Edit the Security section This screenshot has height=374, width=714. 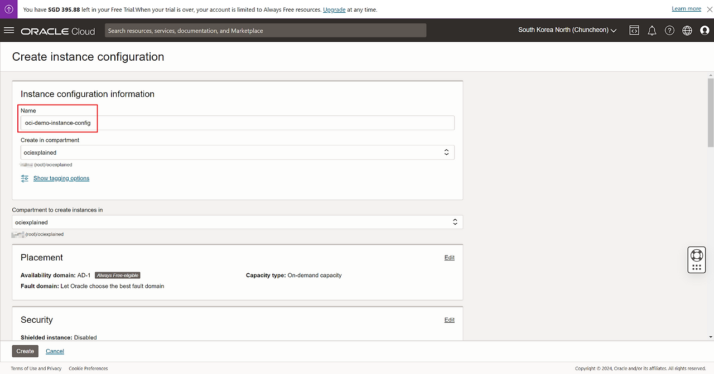click(x=449, y=320)
